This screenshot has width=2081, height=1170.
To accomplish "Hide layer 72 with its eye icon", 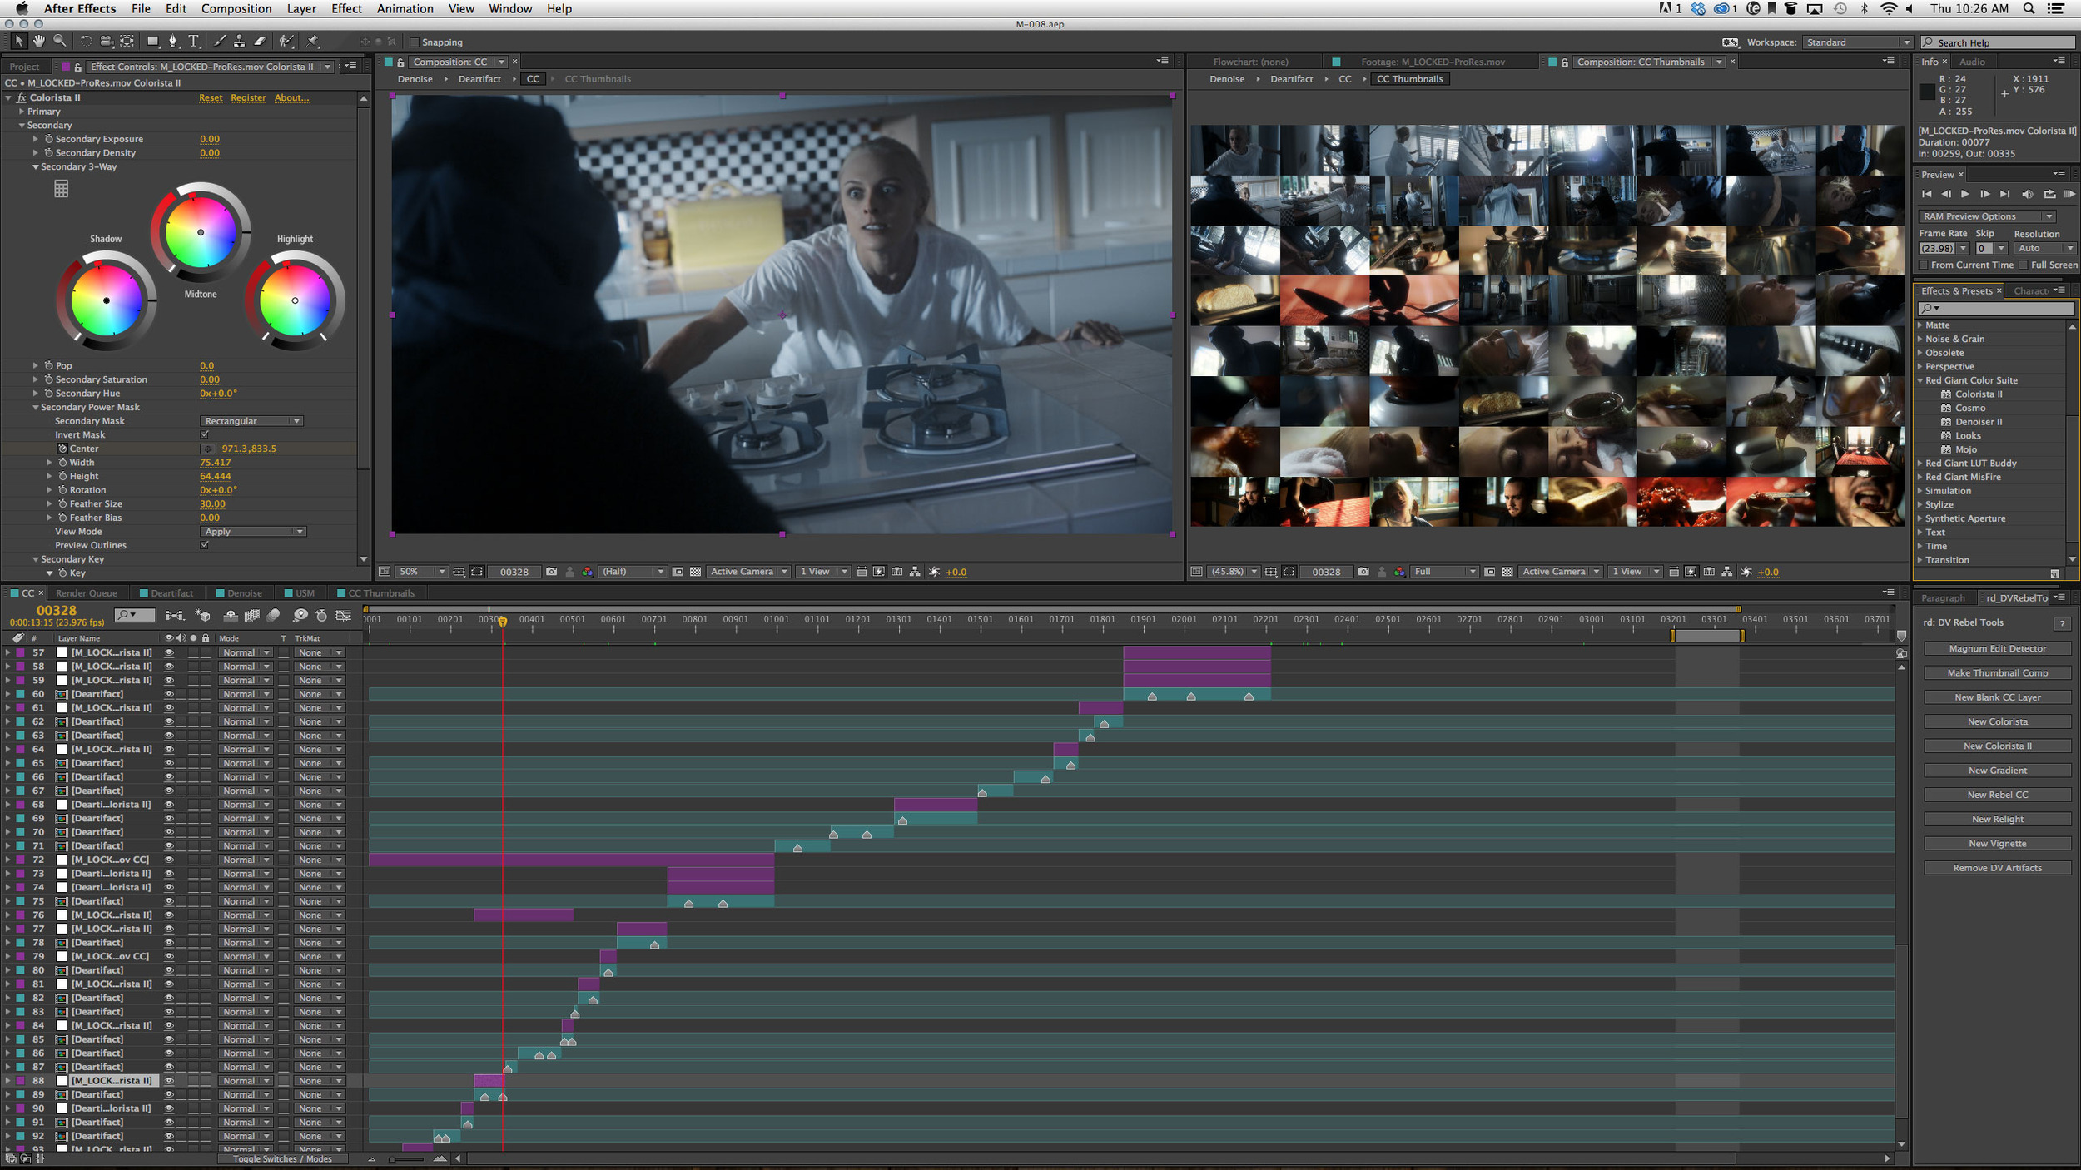I will point(169,860).
